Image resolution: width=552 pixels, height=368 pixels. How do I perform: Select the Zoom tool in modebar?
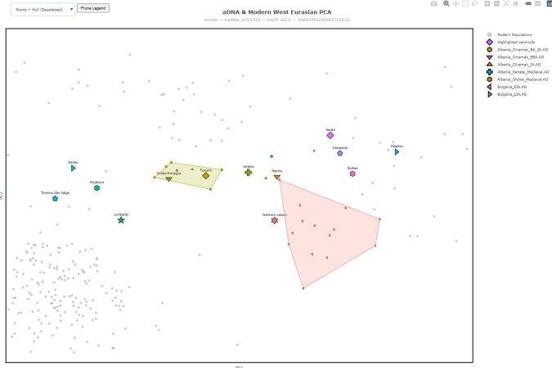click(x=446, y=3)
